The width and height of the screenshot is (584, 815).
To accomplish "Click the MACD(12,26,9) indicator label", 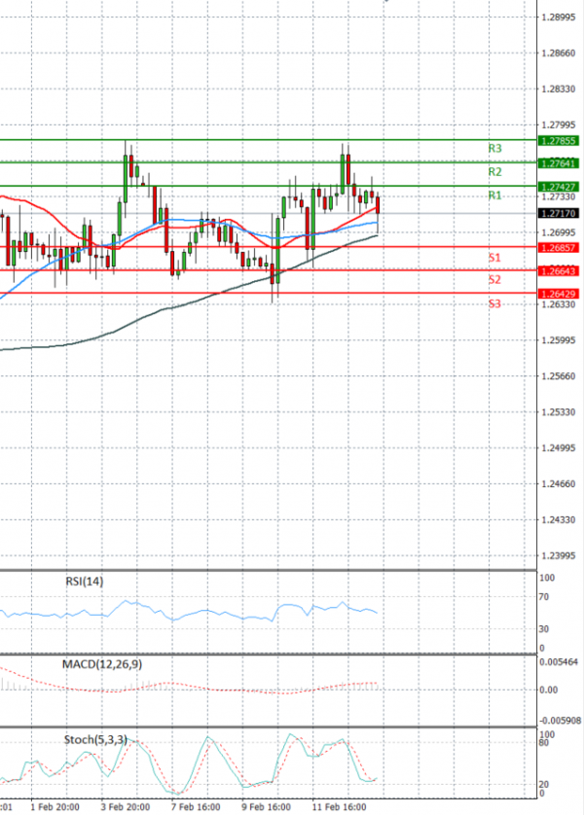I will 102,664.
